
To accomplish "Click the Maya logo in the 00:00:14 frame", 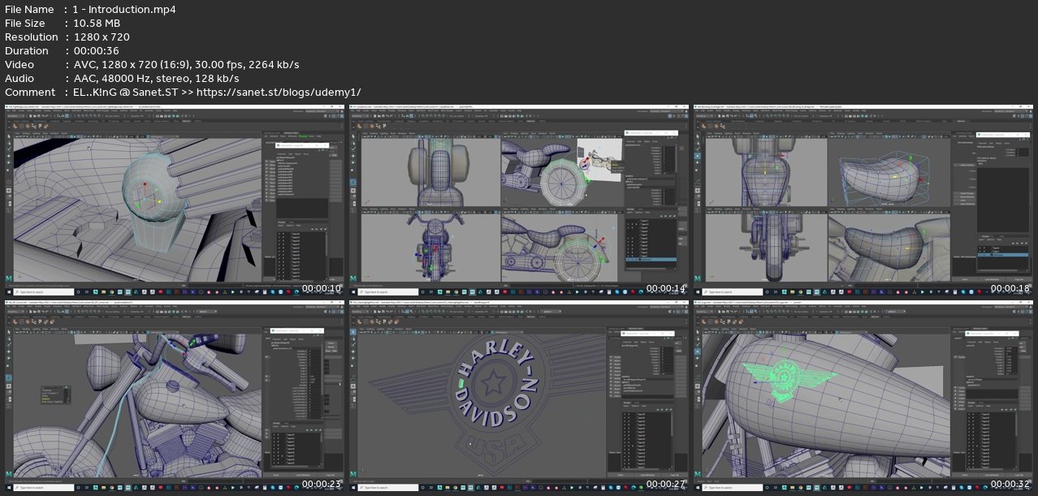I will coord(354,278).
